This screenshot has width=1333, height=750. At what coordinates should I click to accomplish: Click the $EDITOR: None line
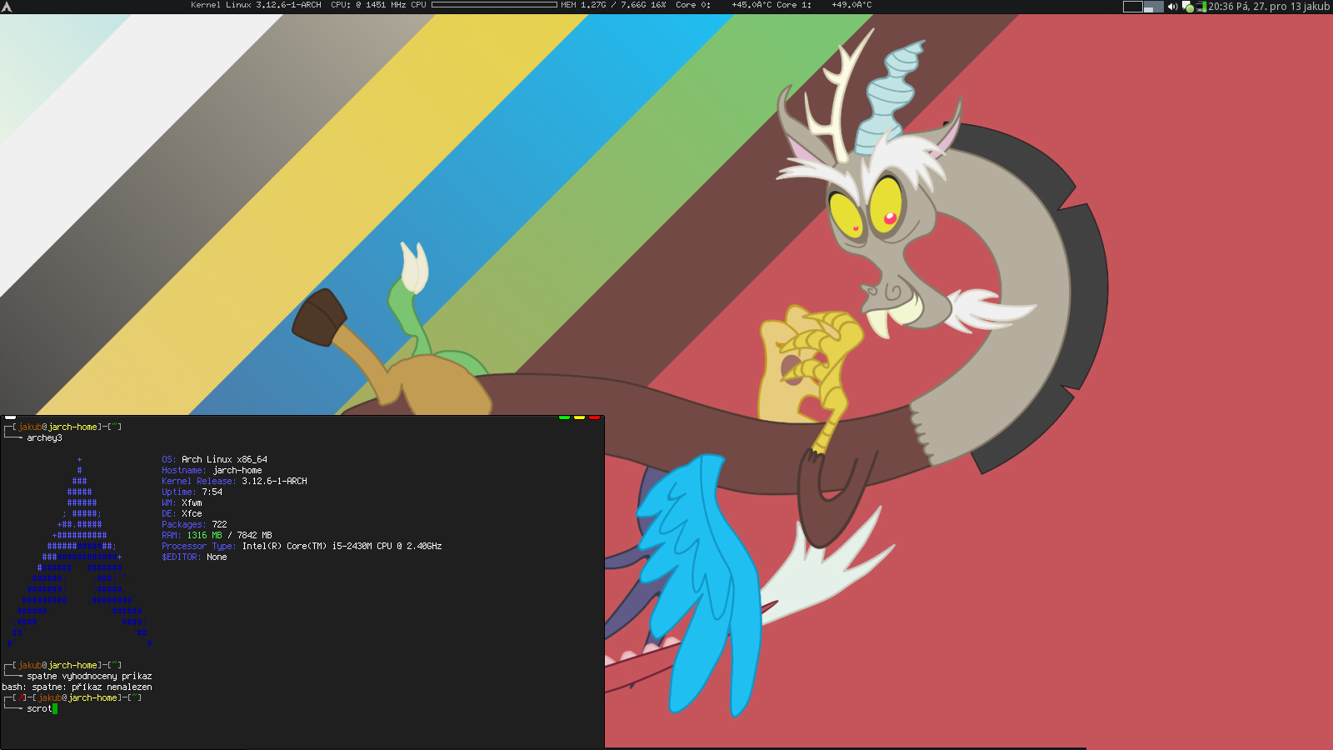(x=194, y=557)
